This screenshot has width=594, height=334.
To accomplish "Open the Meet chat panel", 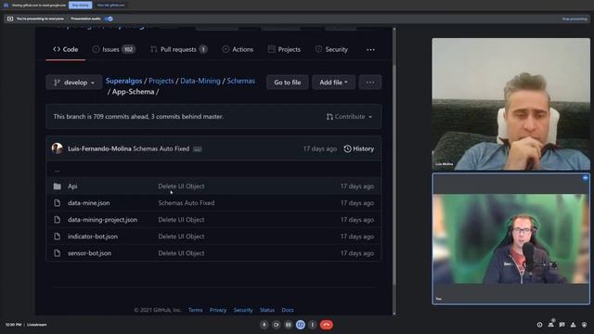I will [x=562, y=325].
